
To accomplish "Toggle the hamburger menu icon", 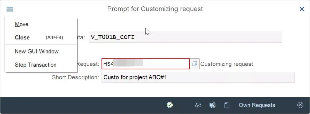I will pos(10,9).
